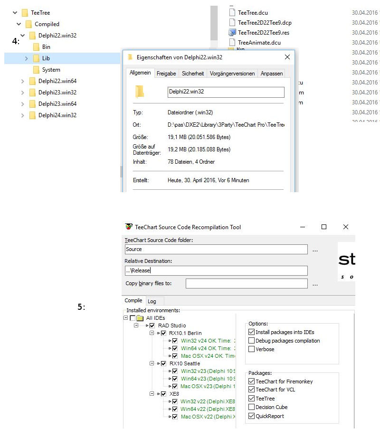Uncheck the TeeTree package checkbox

click(x=251, y=398)
